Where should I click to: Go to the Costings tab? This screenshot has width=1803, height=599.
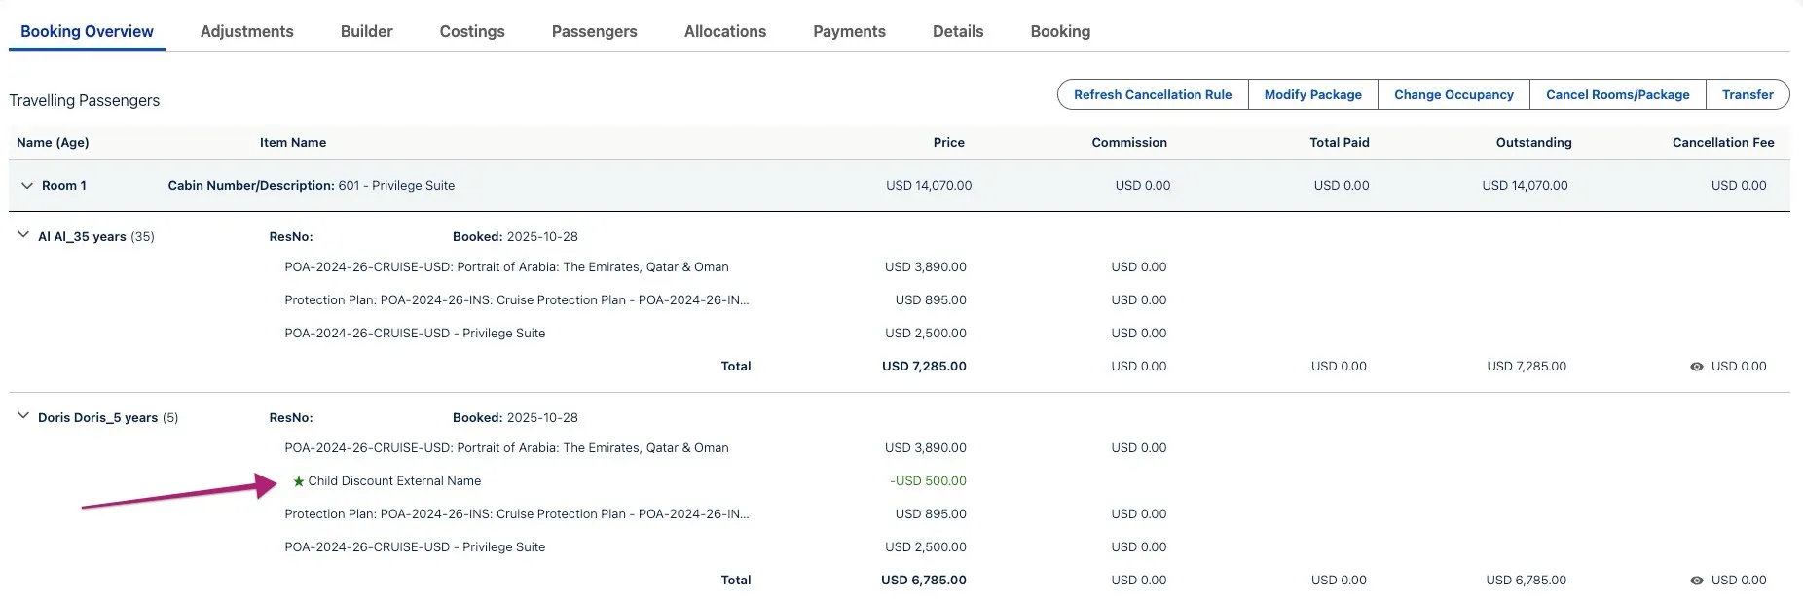pyautogui.click(x=472, y=31)
